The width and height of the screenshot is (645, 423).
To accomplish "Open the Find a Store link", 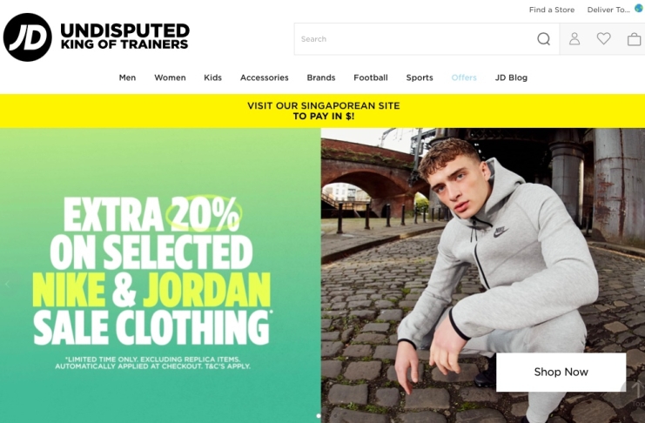I will (x=552, y=10).
